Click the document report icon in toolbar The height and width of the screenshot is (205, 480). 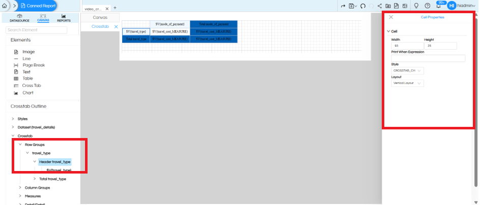397,6
